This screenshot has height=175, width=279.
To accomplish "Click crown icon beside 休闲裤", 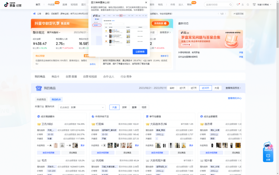I will click(93, 161).
